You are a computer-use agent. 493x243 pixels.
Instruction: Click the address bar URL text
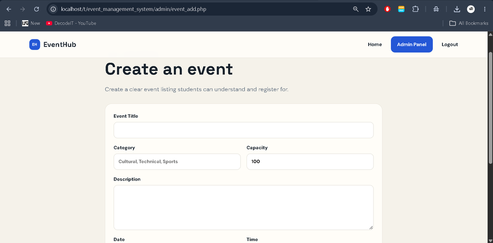[x=134, y=9]
